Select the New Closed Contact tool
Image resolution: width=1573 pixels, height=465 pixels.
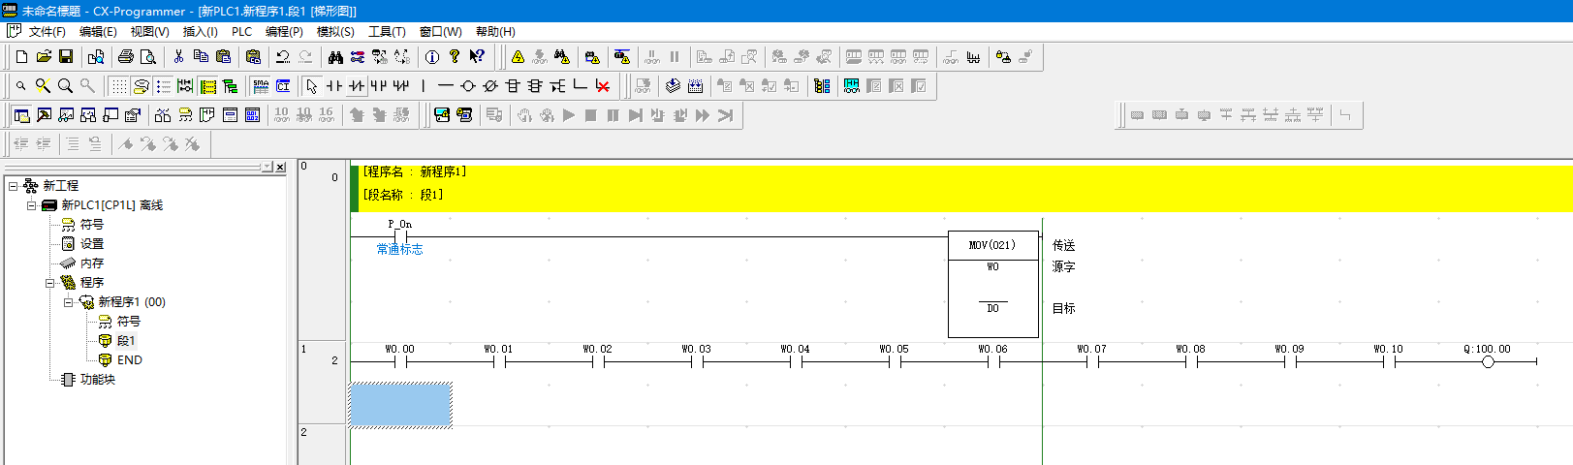click(x=357, y=86)
